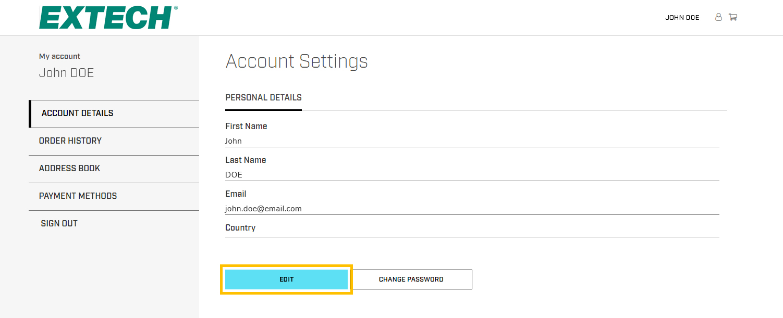
Task: Click the Last Name field showing DOE
Action: [472, 175]
